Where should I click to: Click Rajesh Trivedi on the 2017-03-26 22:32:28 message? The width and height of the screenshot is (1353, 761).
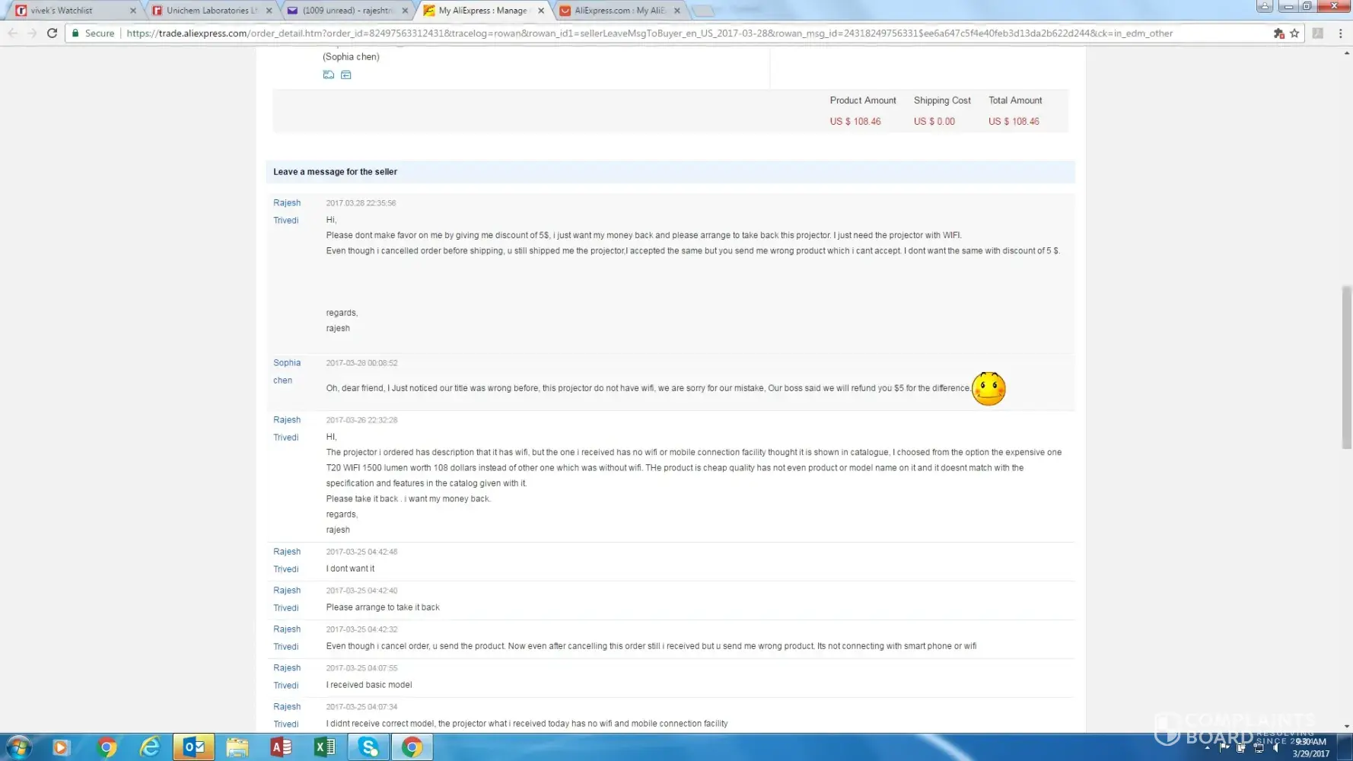(287, 428)
